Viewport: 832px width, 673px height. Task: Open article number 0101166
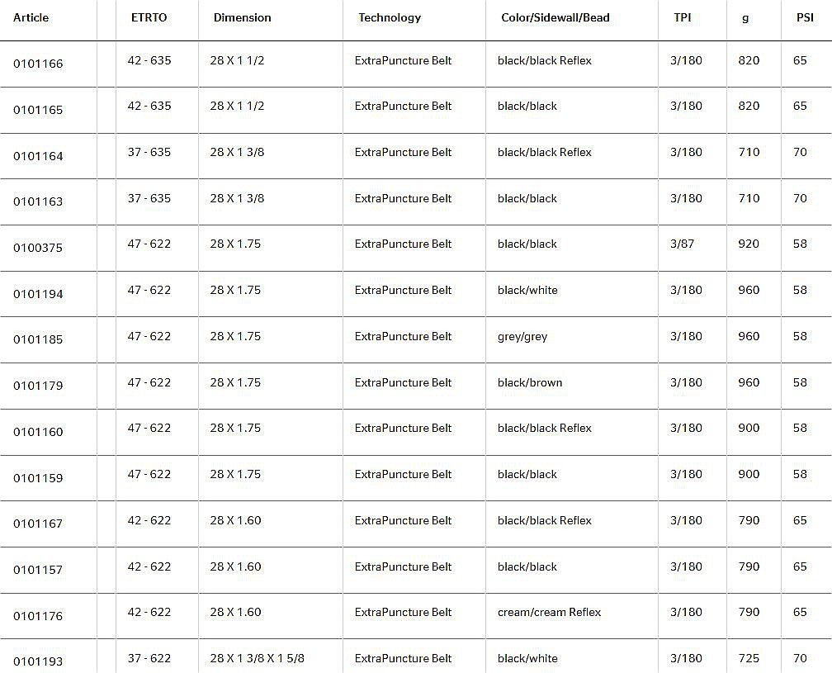point(38,64)
